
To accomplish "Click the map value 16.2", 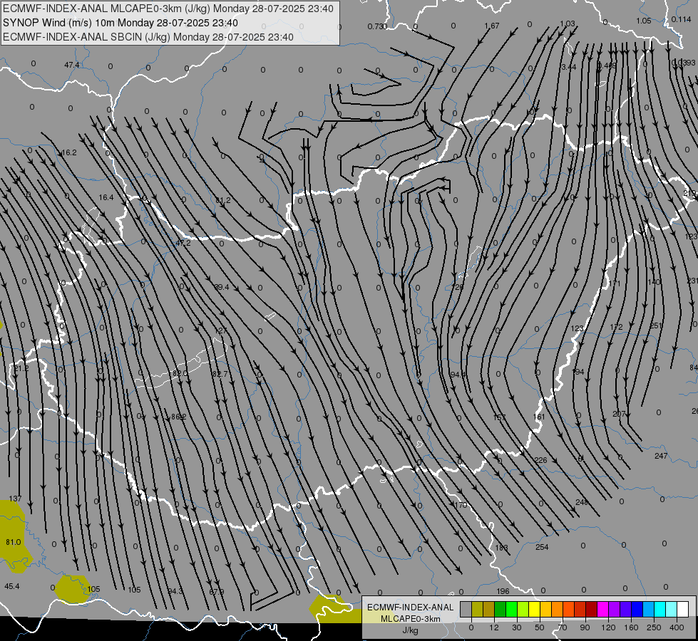I will 69,152.
